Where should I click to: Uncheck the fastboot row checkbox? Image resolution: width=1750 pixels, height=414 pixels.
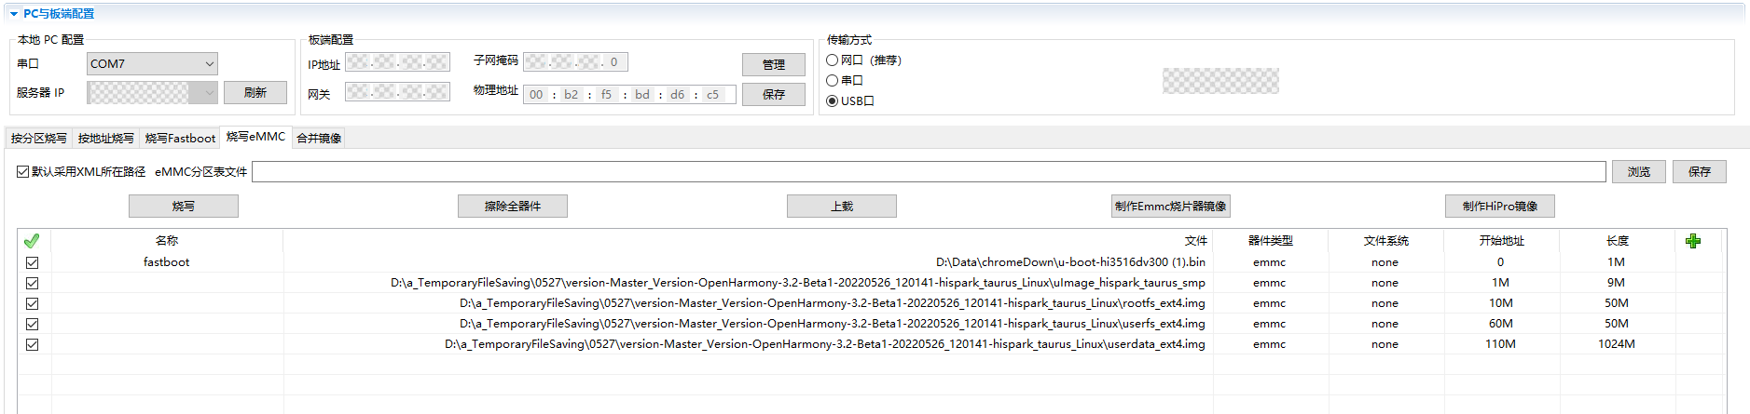click(x=33, y=262)
